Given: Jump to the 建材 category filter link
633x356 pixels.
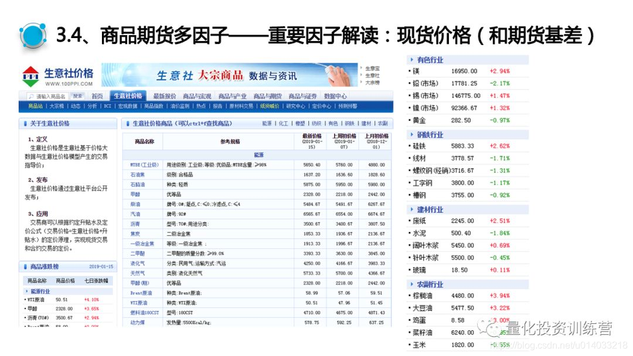Looking at the screenshot, I should click(366, 124).
